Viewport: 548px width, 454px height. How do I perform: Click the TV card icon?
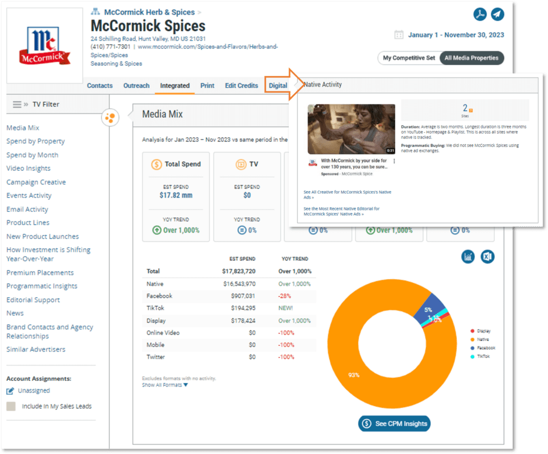241,164
